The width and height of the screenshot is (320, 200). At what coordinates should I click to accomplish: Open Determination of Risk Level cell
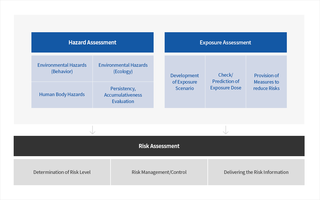pos(62,172)
